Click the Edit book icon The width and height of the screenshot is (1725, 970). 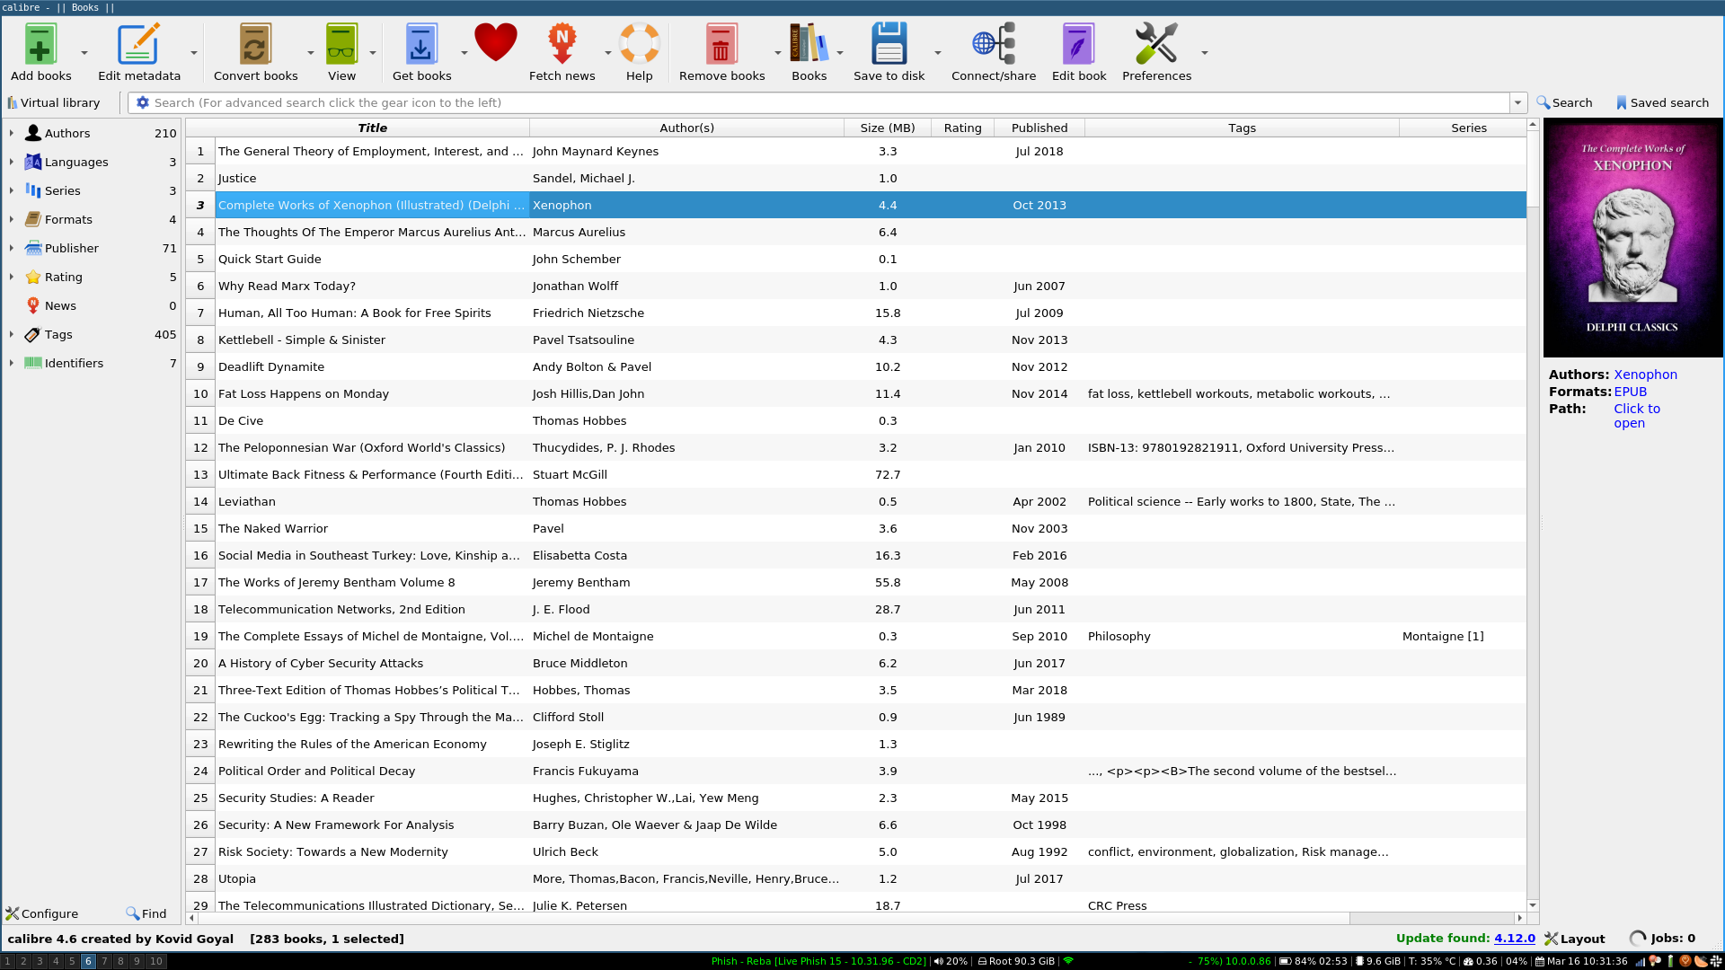coord(1078,45)
